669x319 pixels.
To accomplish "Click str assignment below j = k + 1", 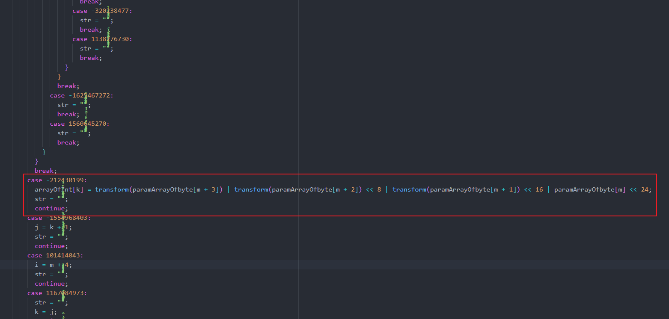I will (51, 236).
